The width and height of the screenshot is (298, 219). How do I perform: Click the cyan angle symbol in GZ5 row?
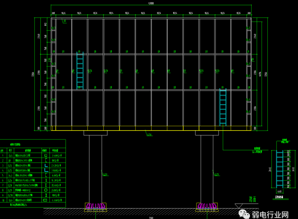pos(45,170)
